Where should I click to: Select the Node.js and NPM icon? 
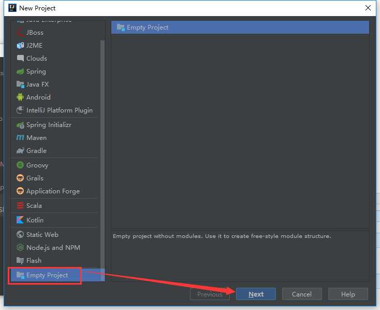[x=20, y=247]
